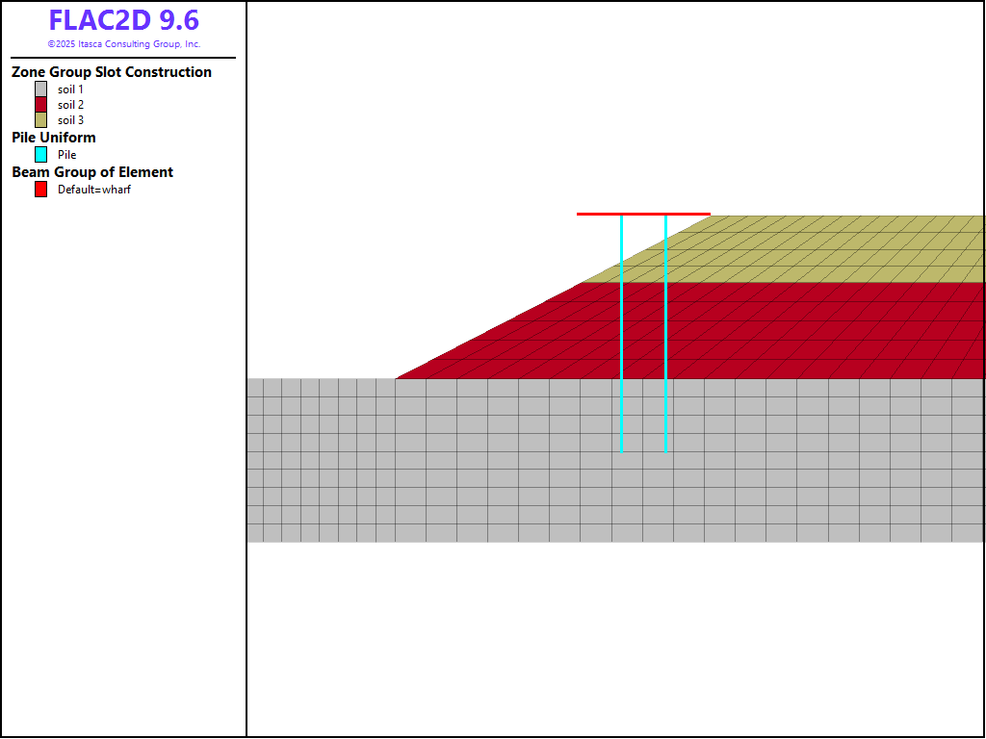986x739 pixels.
Task: Open the Itasca Consulting Group copyright line
Action: pos(123,44)
